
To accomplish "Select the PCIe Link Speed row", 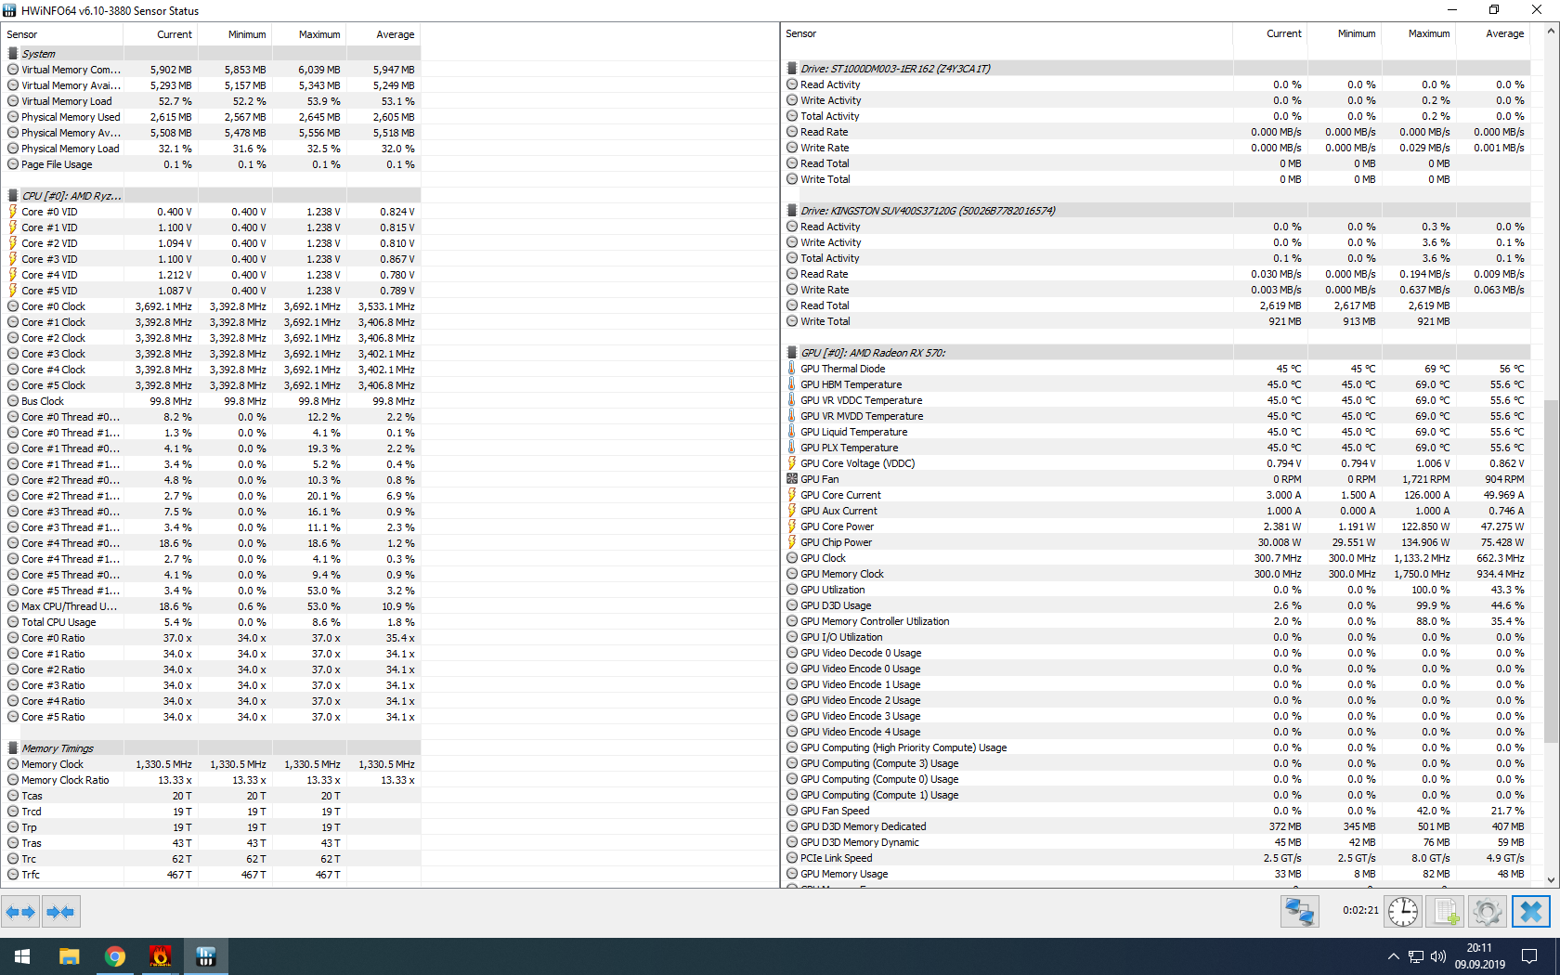I will click(x=1156, y=858).
